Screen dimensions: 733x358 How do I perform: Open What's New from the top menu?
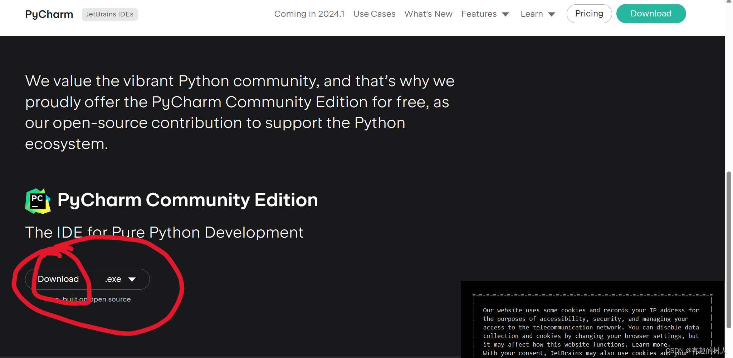point(428,14)
